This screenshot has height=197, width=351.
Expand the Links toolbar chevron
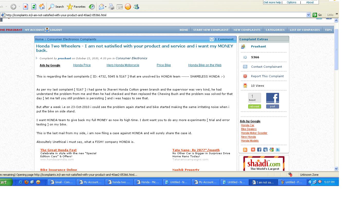(x=337, y=14)
